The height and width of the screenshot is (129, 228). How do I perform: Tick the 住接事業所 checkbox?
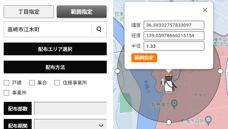click(x=57, y=83)
